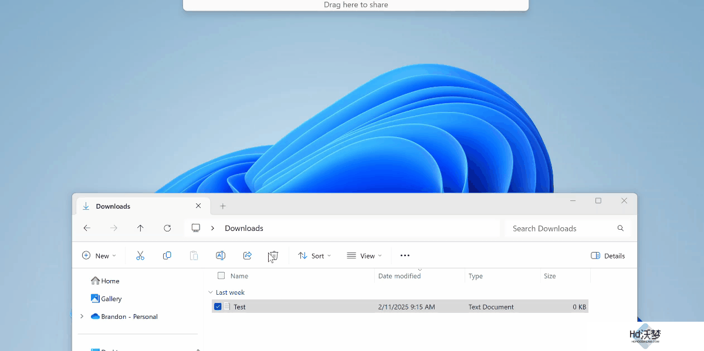Open Home in the navigation pane

click(105, 281)
